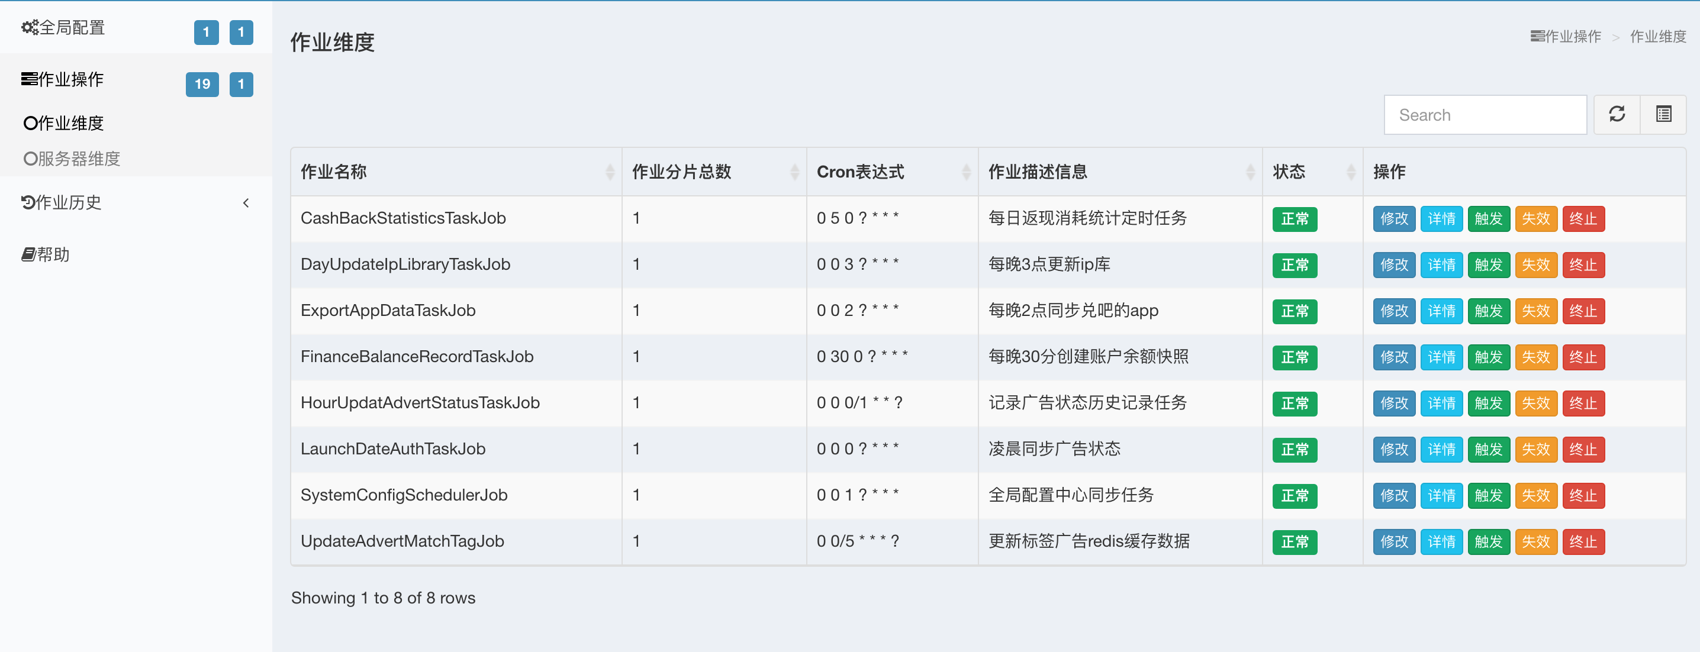Click the circle icon beside 作业维度
Viewport: 1700px width, 652px height.
point(30,122)
